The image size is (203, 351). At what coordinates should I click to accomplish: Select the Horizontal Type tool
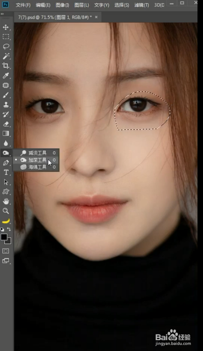[6, 172]
